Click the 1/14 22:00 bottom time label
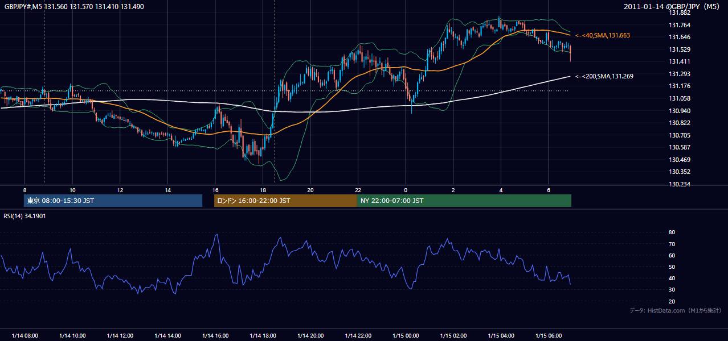Screen dimensions: 728x341 [x=358, y=336]
